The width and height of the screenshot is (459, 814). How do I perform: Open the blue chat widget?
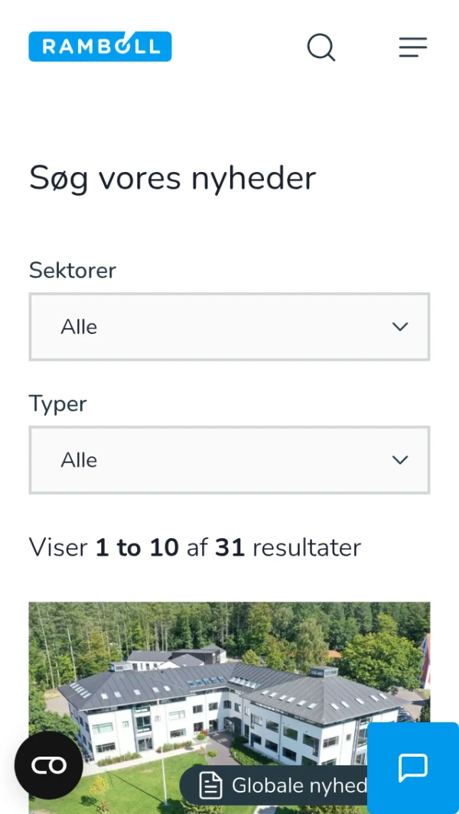(x=413, y=767)
